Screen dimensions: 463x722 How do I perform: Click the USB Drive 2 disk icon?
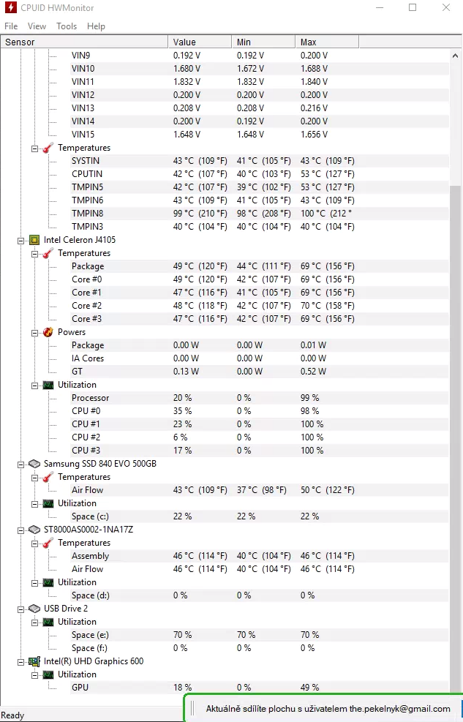point(34,609)
